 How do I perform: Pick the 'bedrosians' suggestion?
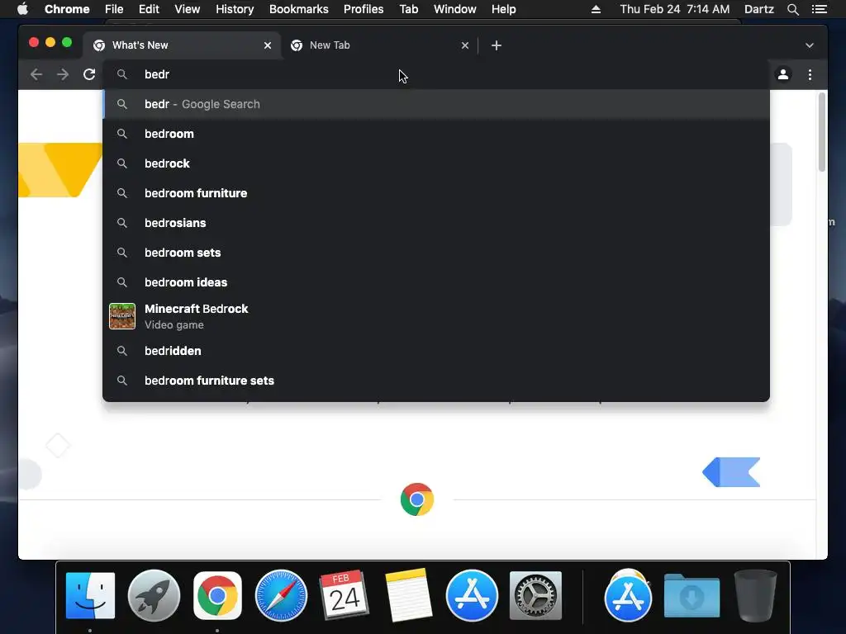(436, 223)
